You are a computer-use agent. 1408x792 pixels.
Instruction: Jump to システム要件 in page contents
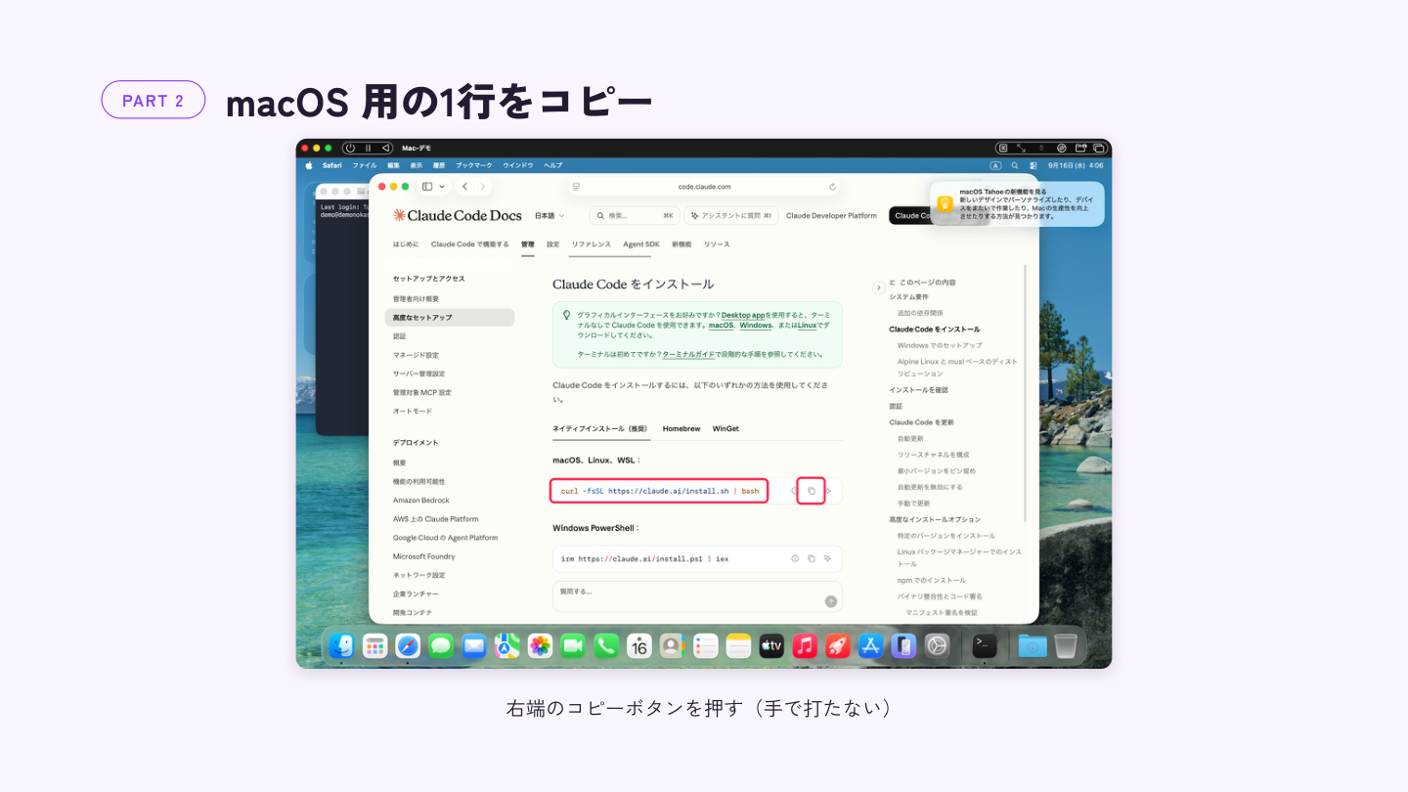point(909,297)
